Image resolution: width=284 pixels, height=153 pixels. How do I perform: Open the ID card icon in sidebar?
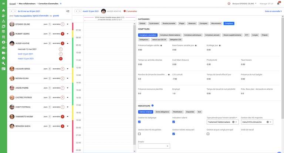3,69
